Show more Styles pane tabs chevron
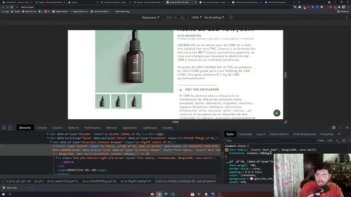351x197 pixels. pyautogui.click(x=339, y=134)
